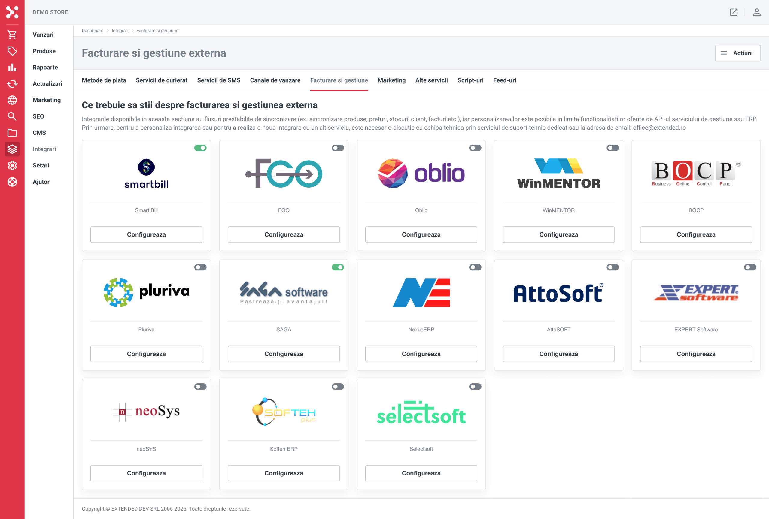
Task: Enable the Oblio integration toggle
Action: (x=475, y=148)
